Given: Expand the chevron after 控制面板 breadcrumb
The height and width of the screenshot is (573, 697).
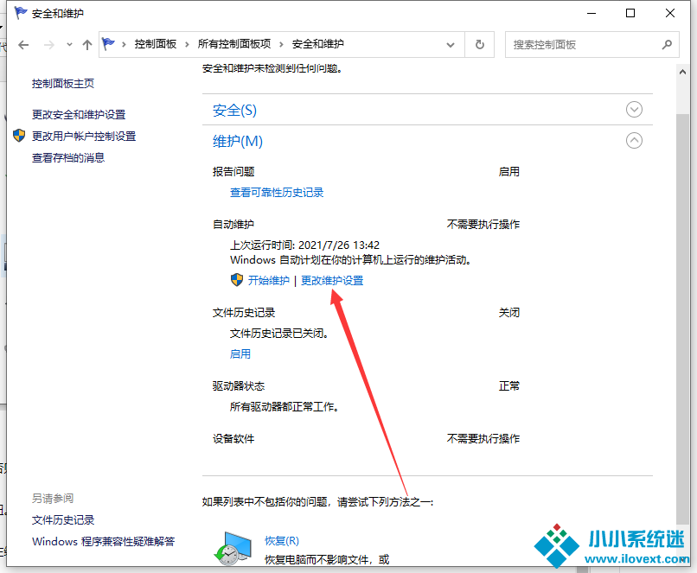Looking at the screenshot, I should [187, 44].
